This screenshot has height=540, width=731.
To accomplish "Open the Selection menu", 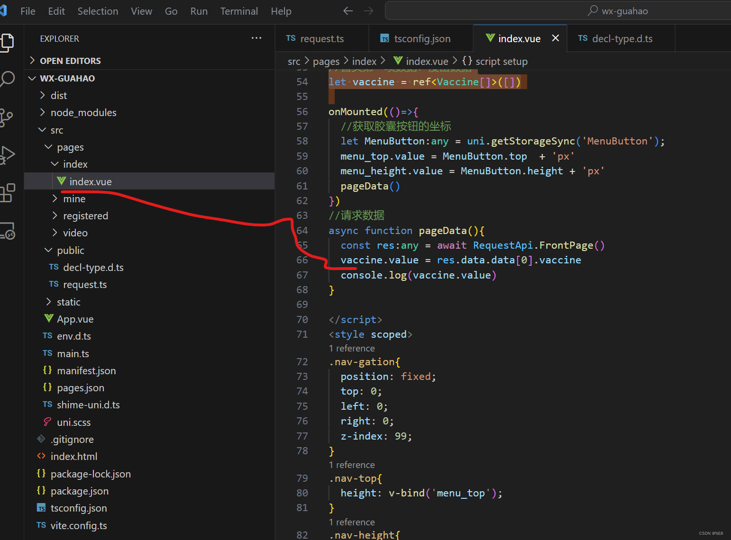I will tap(98, 11).
